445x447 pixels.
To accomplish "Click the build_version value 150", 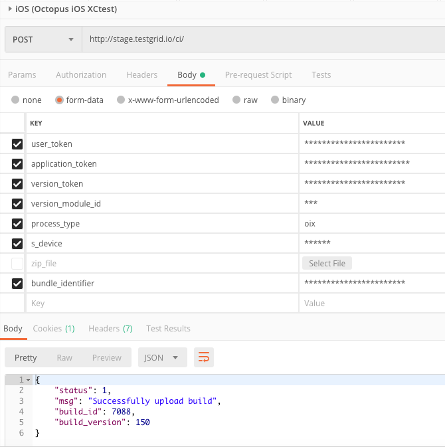I will (x=143, y=422).
